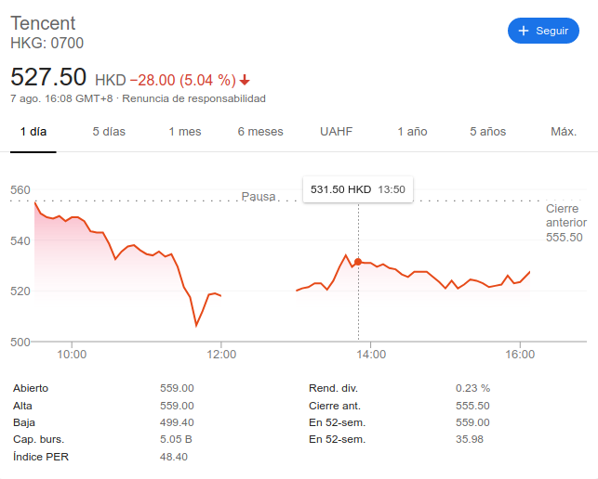
Task: Select the 1 día tab
Action: point(33,132)
